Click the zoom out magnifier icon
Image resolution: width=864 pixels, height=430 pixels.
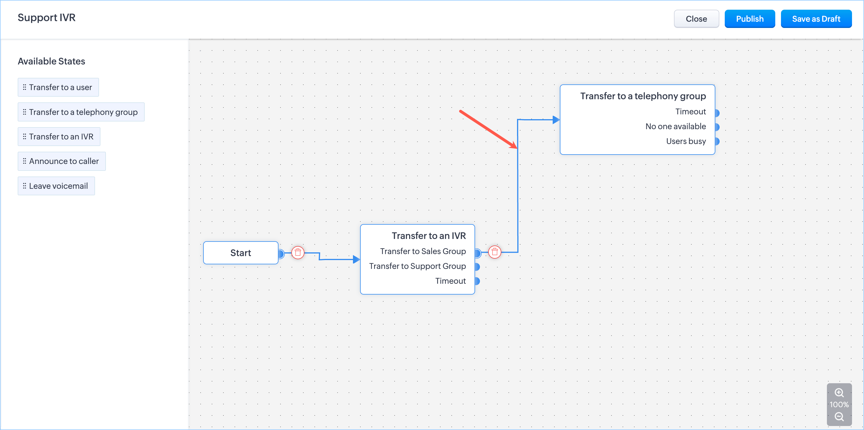pyautogui.click(x=839, y=417)
